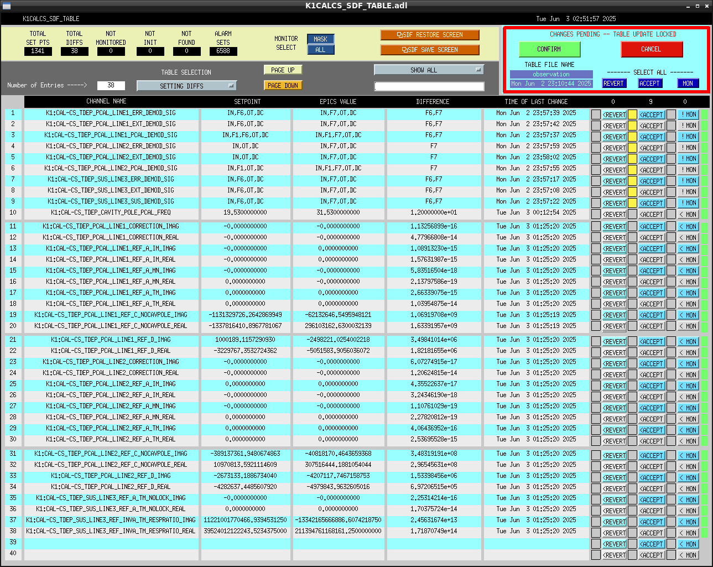Click the empty text field below SHOW ALL
Screen dimensions: 713x567
click(x=429, y=86)
